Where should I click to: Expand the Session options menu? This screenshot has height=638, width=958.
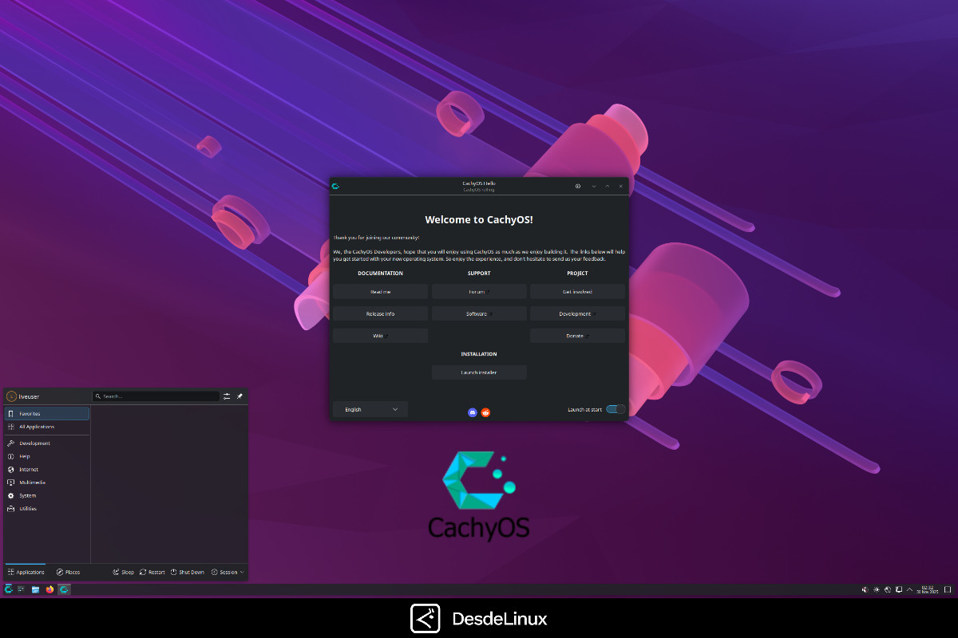click(x=228, y=572)
